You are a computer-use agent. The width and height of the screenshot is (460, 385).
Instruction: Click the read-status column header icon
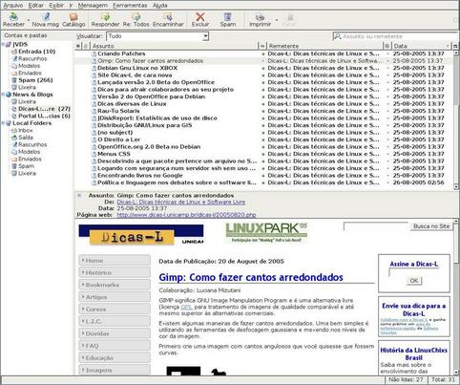click(262, 46)
